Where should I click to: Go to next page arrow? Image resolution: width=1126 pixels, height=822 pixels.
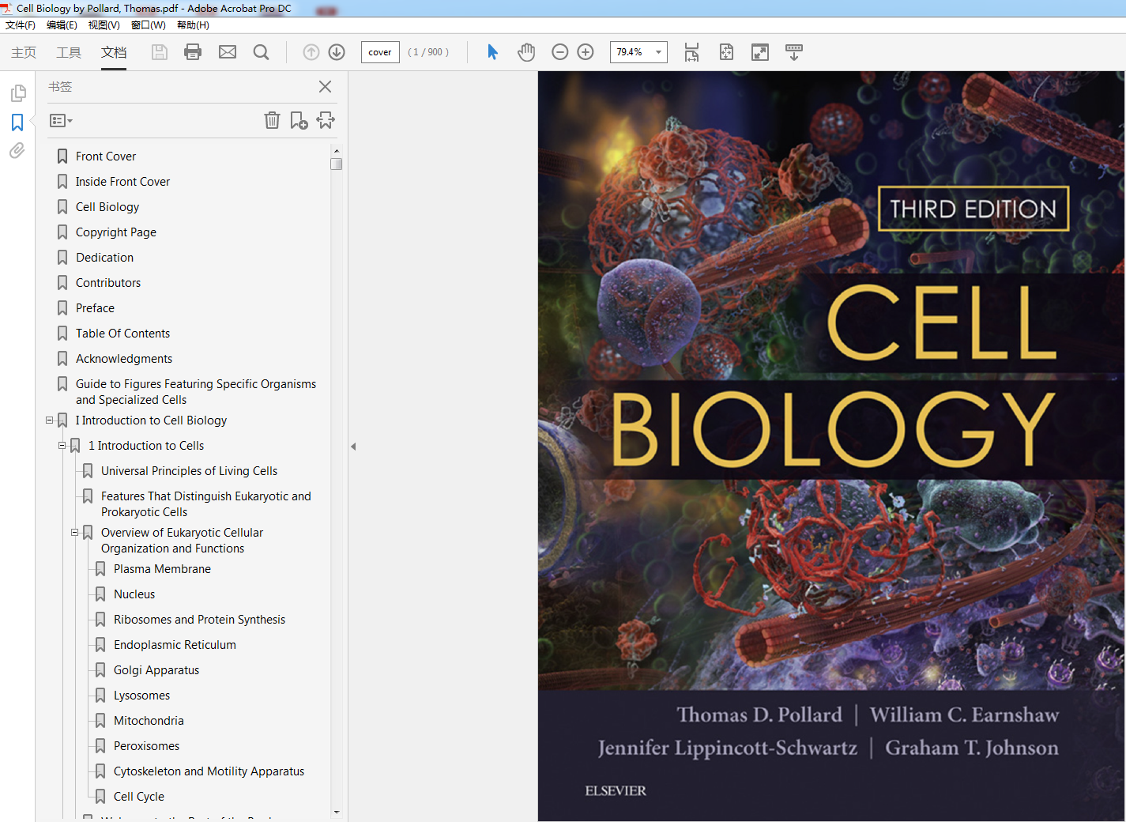click(337, 52)
